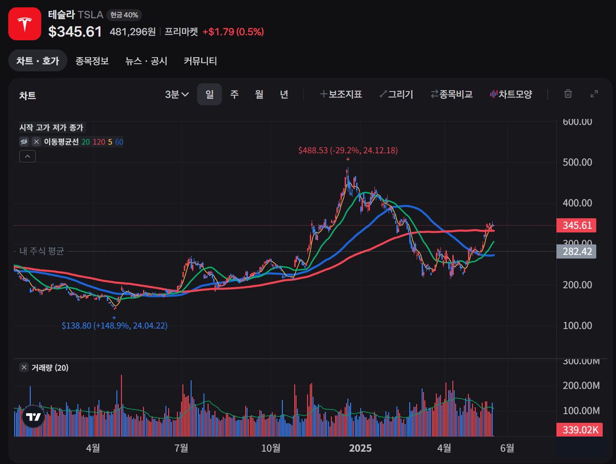Image resolution: width=616 pixels, height=464 pixels.
Task: Click the 100.00M volume axis label
Action: [x=581, y=411]
